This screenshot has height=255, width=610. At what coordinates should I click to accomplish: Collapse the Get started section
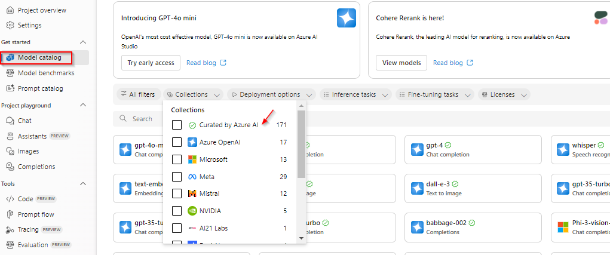[83, 42]
